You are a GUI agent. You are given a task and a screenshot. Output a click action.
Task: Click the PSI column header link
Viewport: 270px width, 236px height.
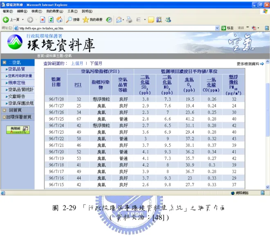78,85
